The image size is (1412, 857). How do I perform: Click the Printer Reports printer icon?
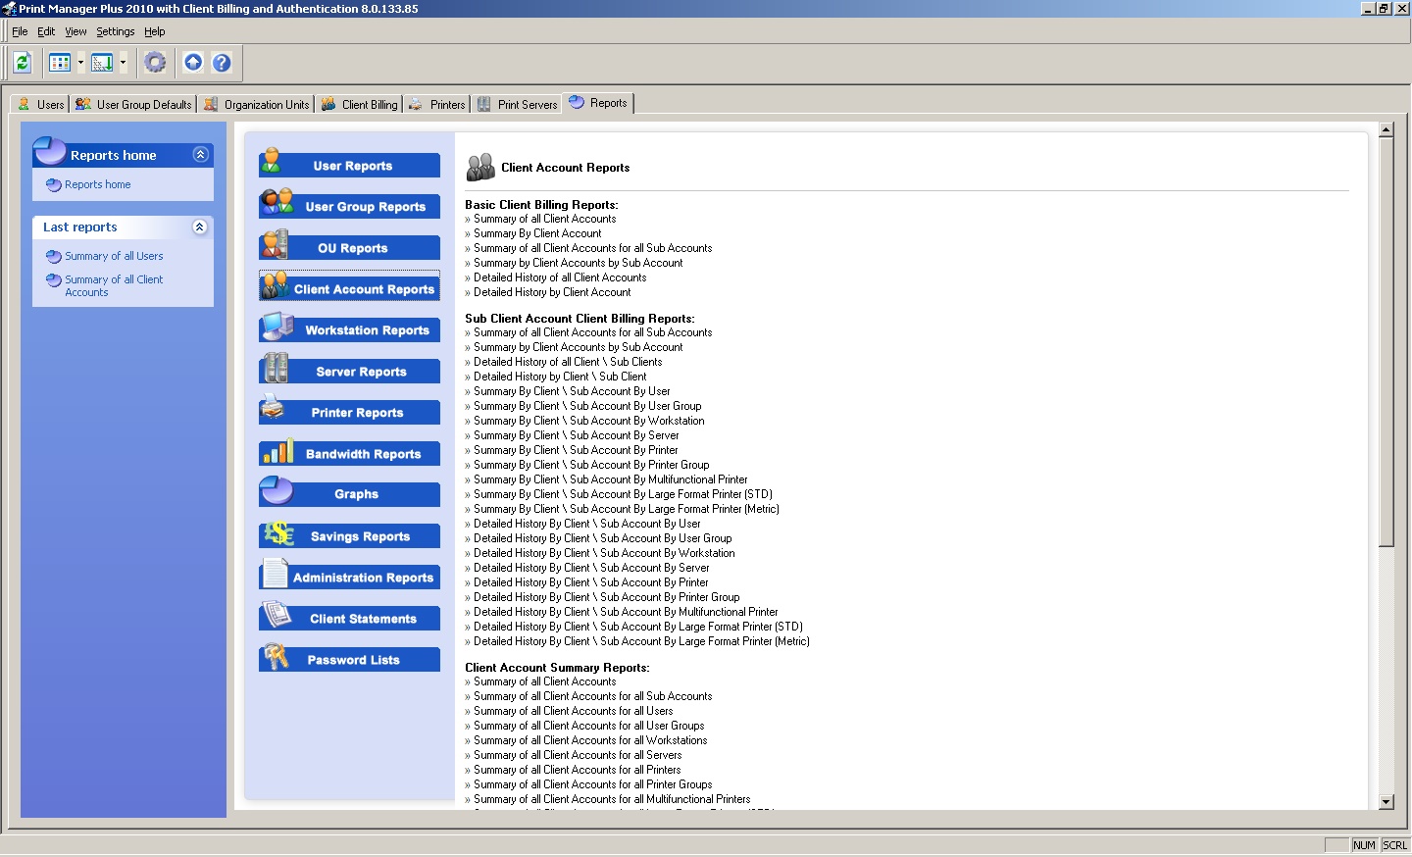pyautogui.click(x=274, y=407)
